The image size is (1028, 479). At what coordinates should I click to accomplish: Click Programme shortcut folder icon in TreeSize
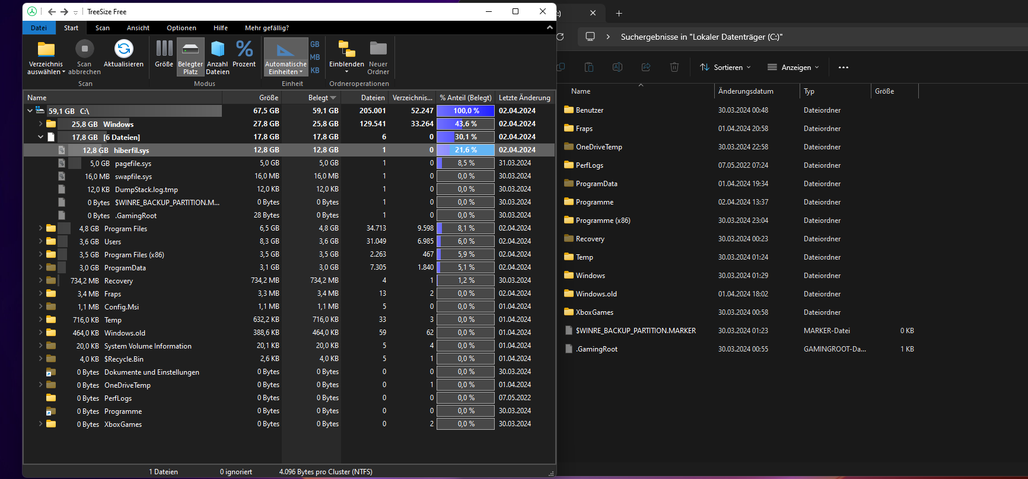(51, 411)
